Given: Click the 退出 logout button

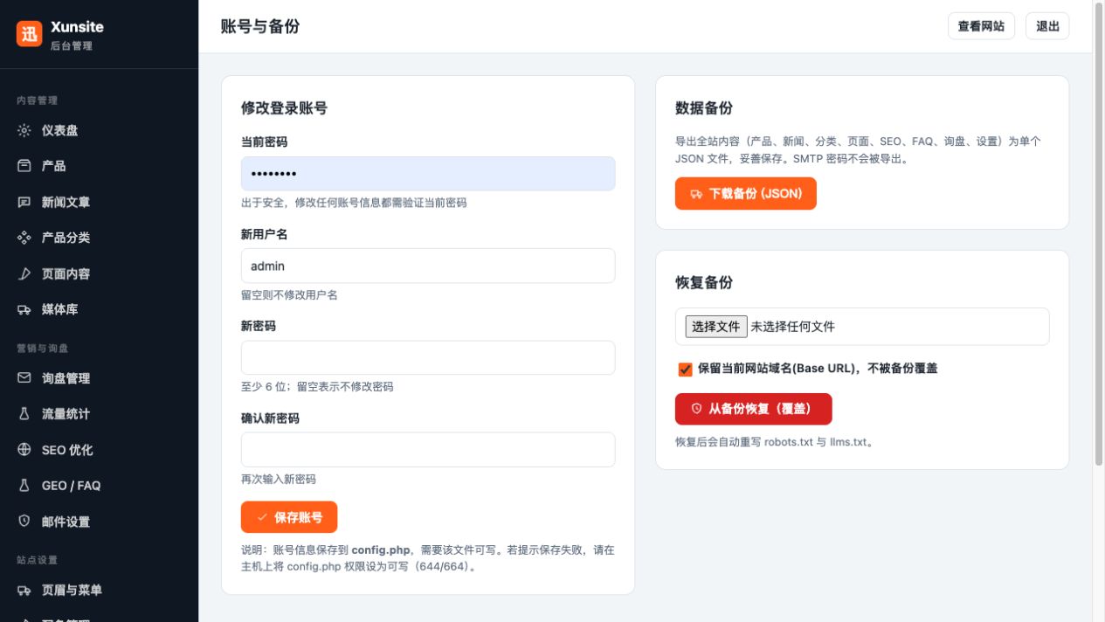Looking at the screenshot, I should (x=1047, y=26).
